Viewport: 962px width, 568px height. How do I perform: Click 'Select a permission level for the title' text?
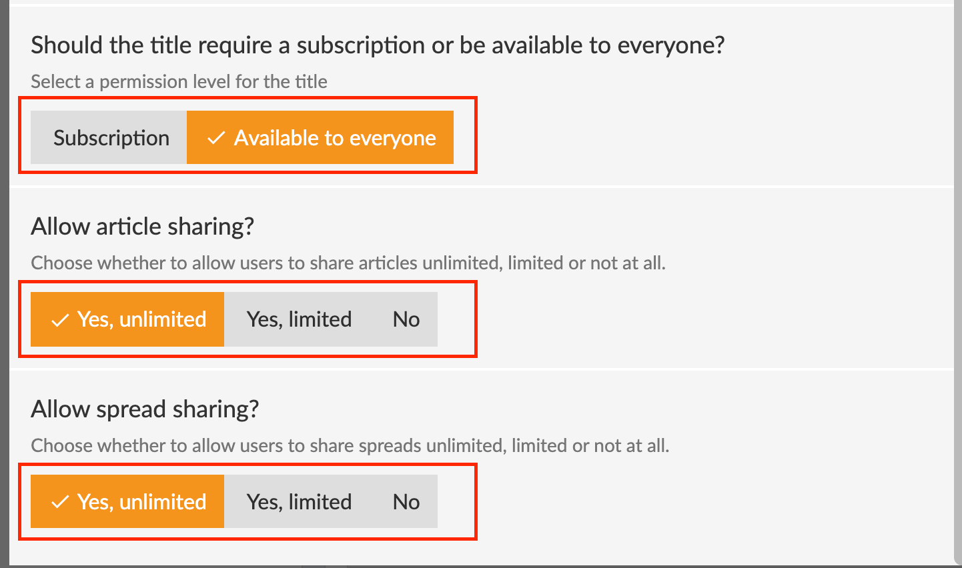coord(179,82)
